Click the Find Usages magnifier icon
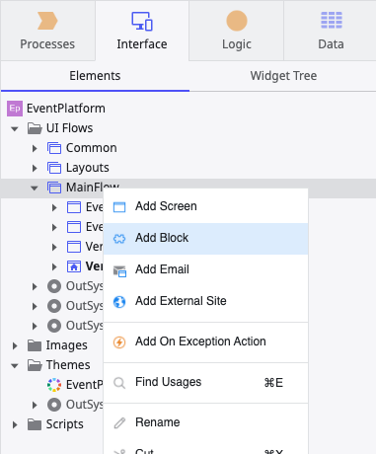This screenshot has width=376, height=454. (x=119, y=383)
